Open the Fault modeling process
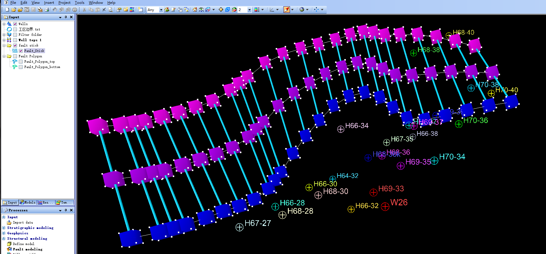The width and height of the screenshot is (546, 254). tap(27, 249)
